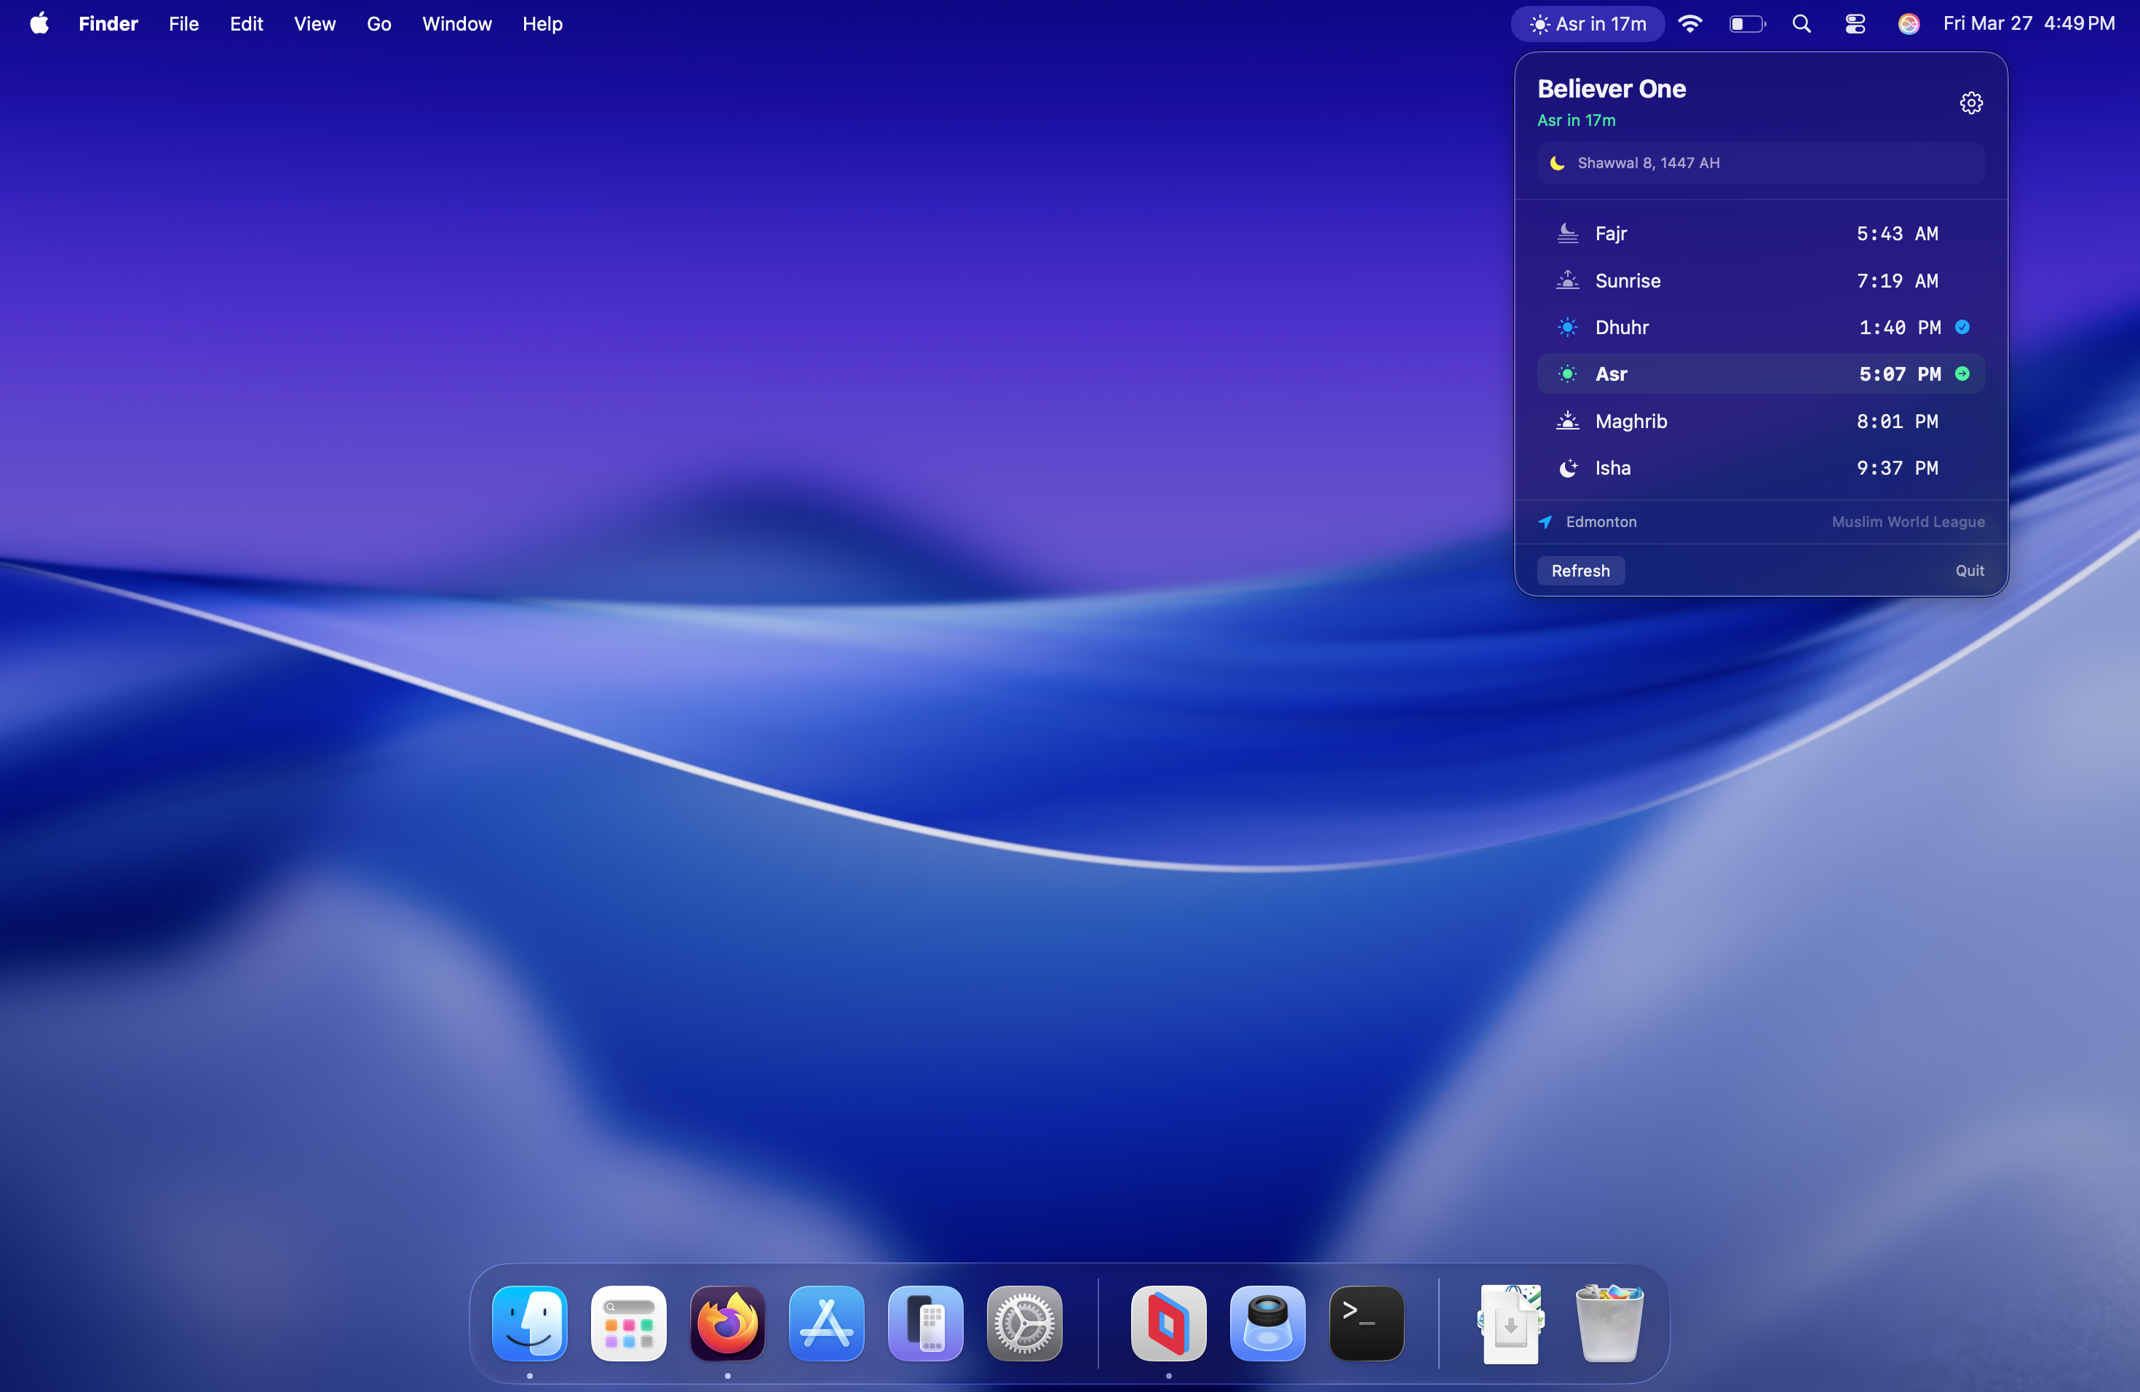Open App Store from the Dock
Viewport: 2140px width, 1392px height.
826,1323
